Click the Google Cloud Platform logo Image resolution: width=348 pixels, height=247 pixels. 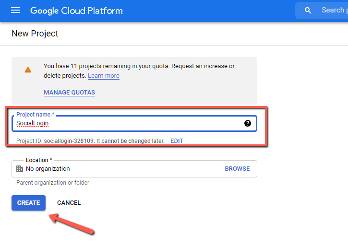tap(76, 11)
